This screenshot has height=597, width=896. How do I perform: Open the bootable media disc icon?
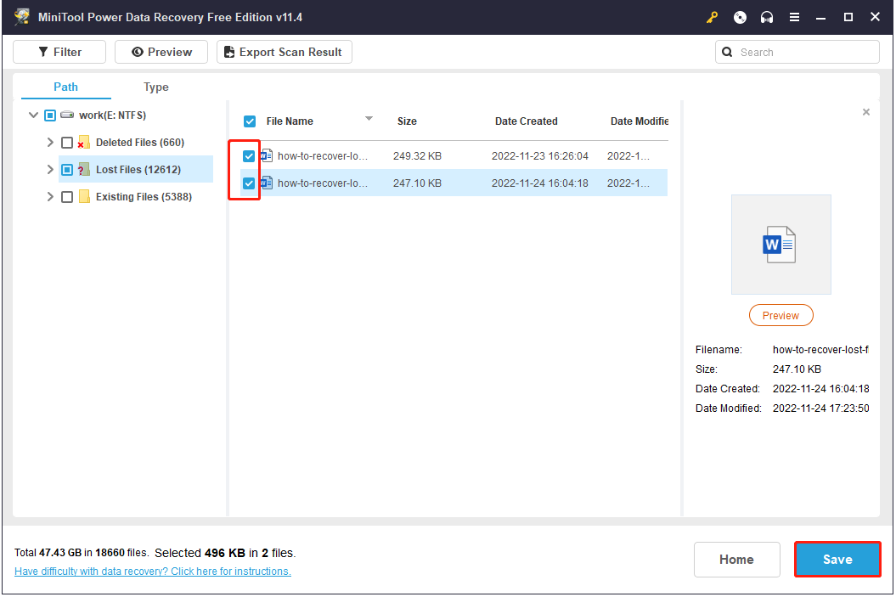tap(740, 17)
